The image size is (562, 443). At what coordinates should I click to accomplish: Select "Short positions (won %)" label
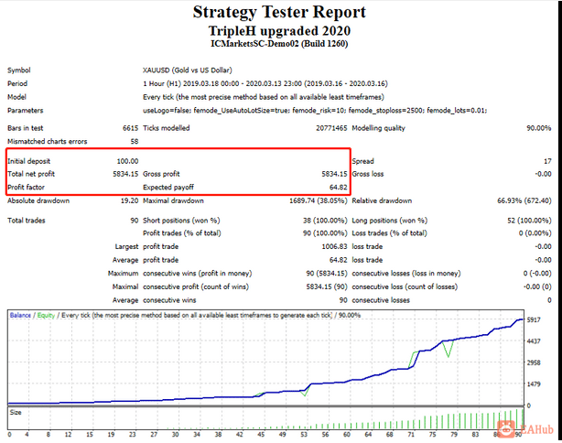point(181,221)
